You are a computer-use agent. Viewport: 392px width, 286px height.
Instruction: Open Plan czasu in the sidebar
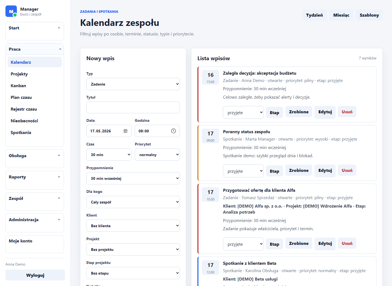coord(35,97)
